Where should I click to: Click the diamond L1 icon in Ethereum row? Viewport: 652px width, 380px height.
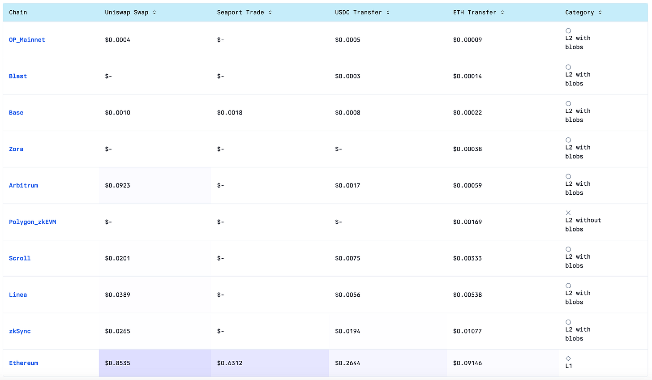point(568,358)
